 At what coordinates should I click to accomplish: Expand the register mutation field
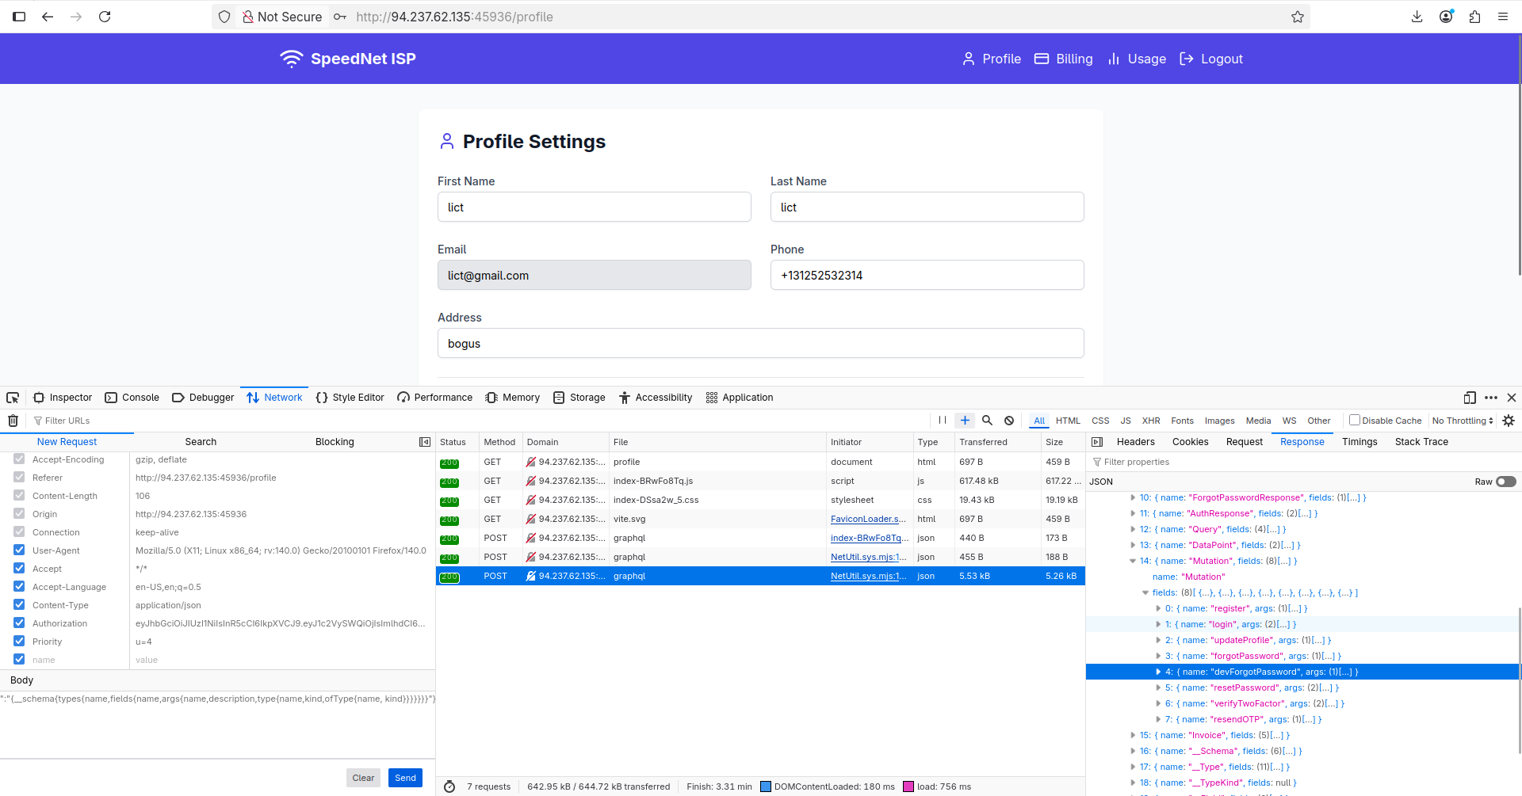pos(1158,608)
